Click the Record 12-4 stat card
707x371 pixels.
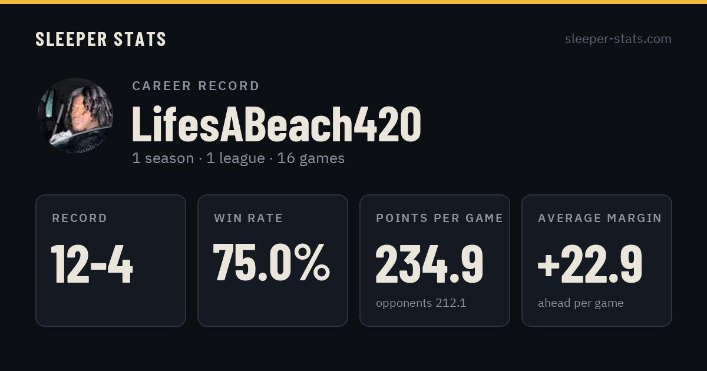[x=111, y=260]
